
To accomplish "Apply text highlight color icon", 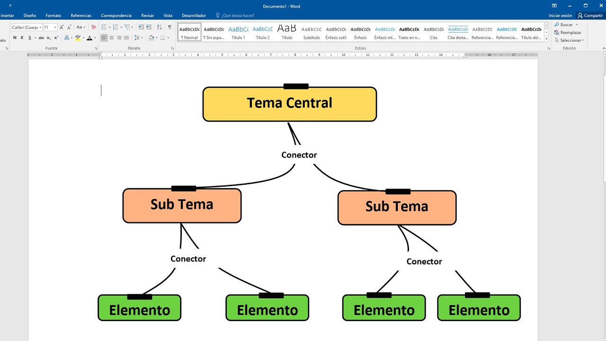I will 78,38.
